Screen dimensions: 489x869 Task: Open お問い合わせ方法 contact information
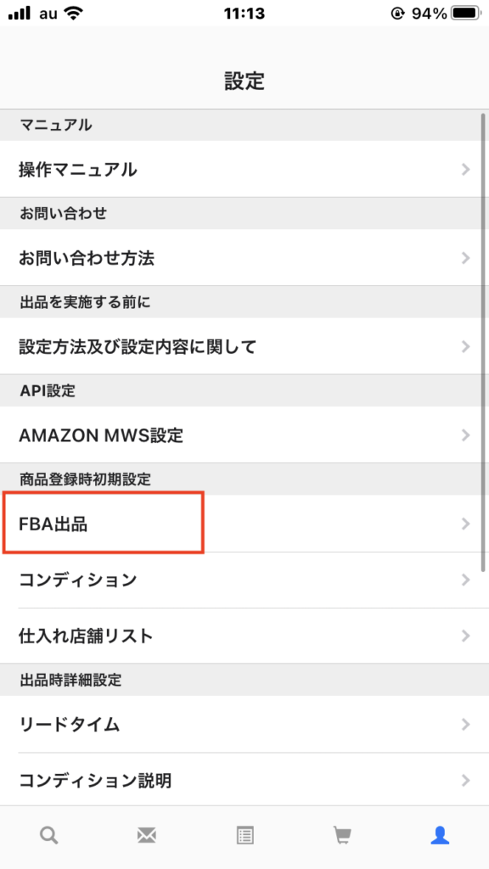[x=89, y=258]
